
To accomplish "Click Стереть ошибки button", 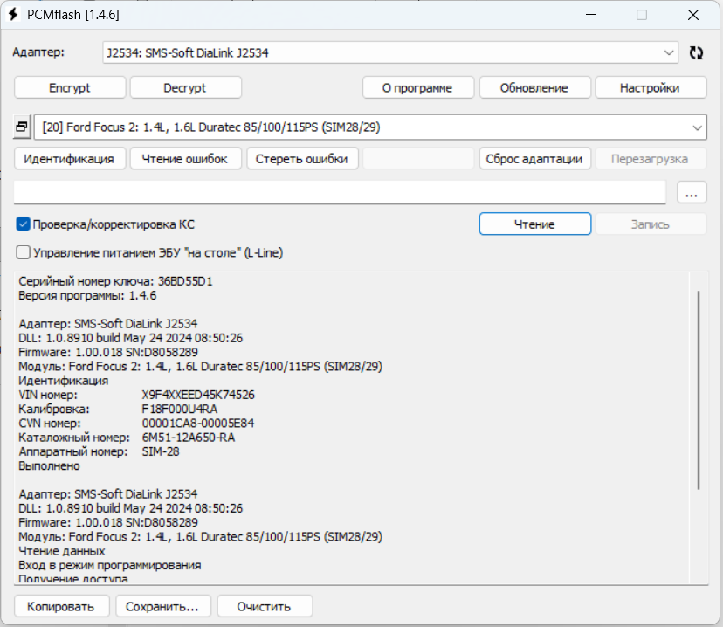I will tap(302, 159).
